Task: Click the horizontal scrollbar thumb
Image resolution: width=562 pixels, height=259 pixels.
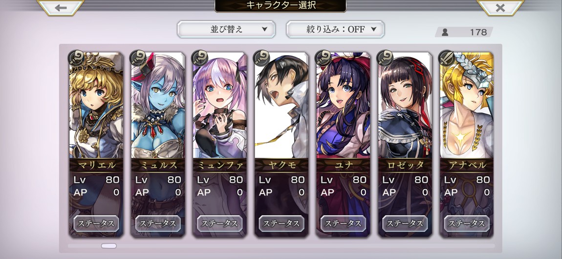Action: coord(108,246)
